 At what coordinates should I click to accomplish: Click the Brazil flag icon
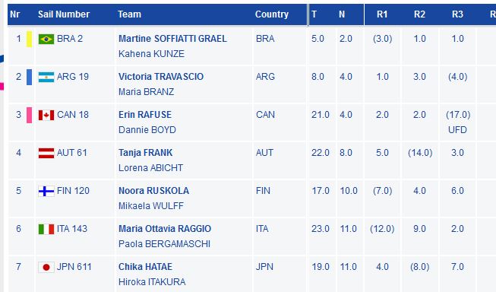pos(46,40)
